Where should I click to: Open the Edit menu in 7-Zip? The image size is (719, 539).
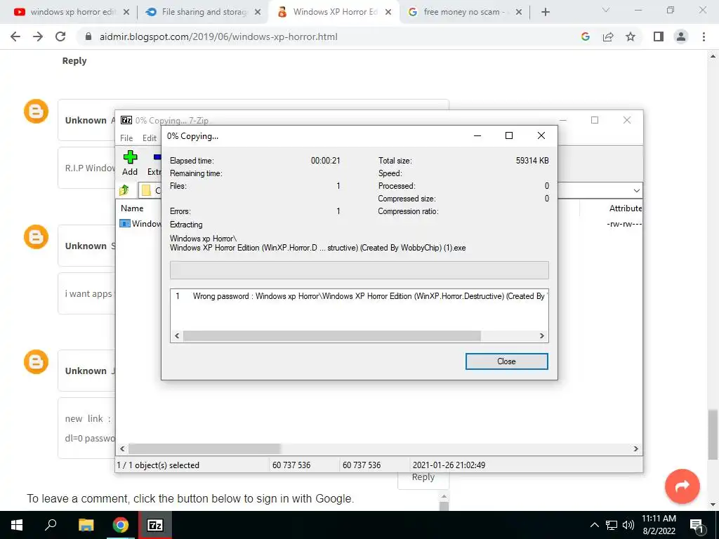[x=149, y=138]
